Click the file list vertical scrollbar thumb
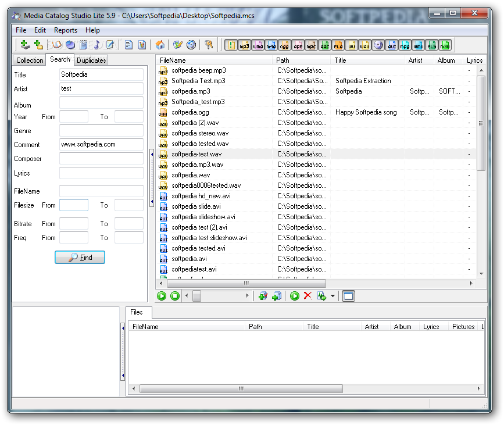This screenshot has width=504, height=425. click(x=481, y=123)
